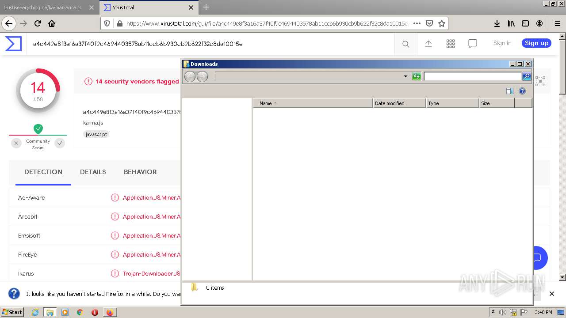Vote negative on the community score

[16, 143]
